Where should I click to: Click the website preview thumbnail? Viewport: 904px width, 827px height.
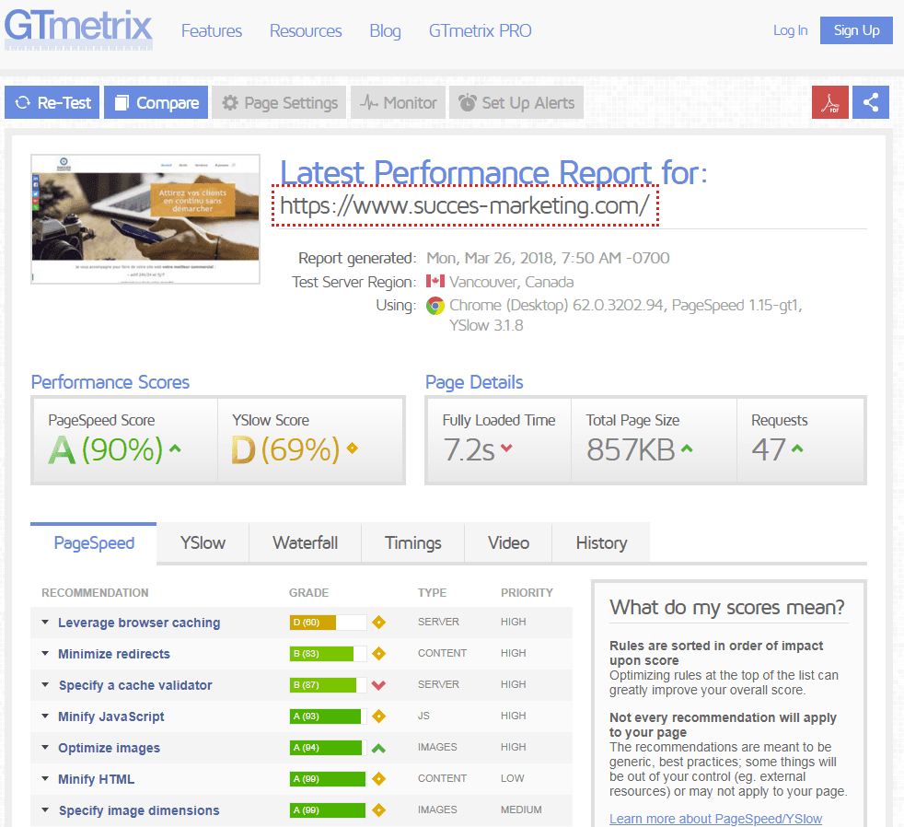[145, 218]
